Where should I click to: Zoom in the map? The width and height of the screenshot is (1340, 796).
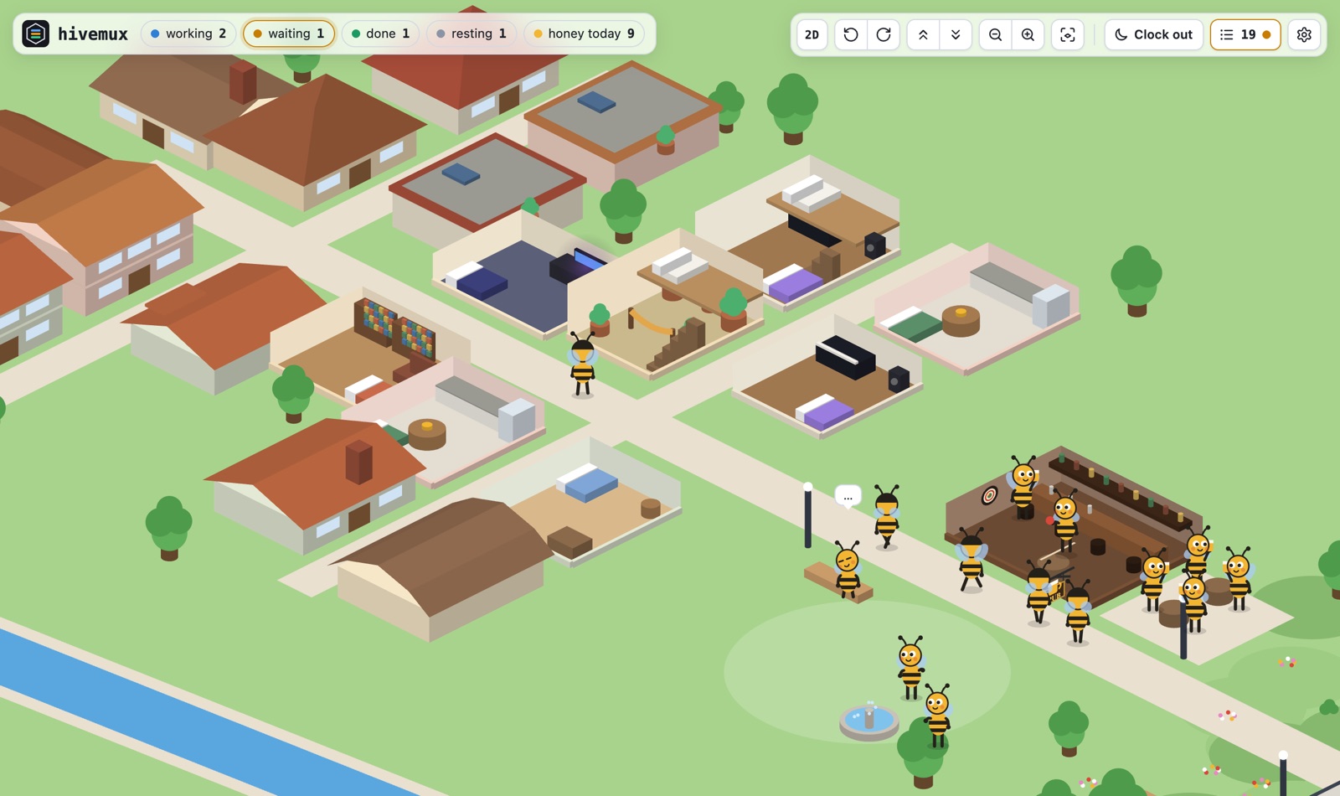click(x=1028, y=34)
